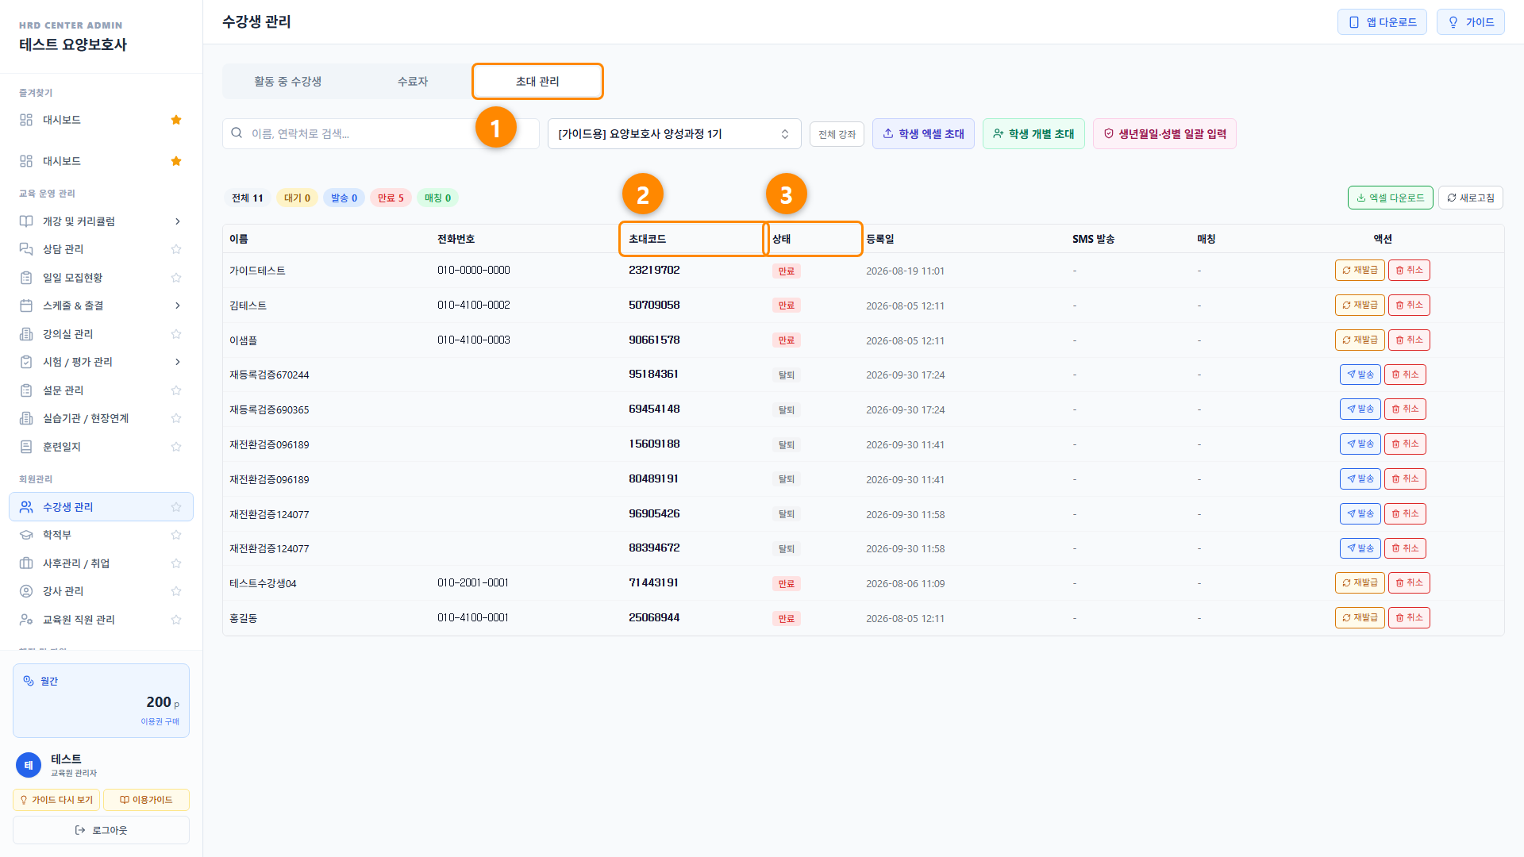Open 수강생 관리 in sidebar

(101, 507)
